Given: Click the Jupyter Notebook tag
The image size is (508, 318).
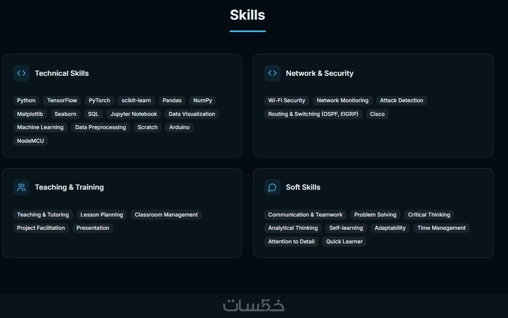Looking at the screenshot, I should click(x=134, y=114).
